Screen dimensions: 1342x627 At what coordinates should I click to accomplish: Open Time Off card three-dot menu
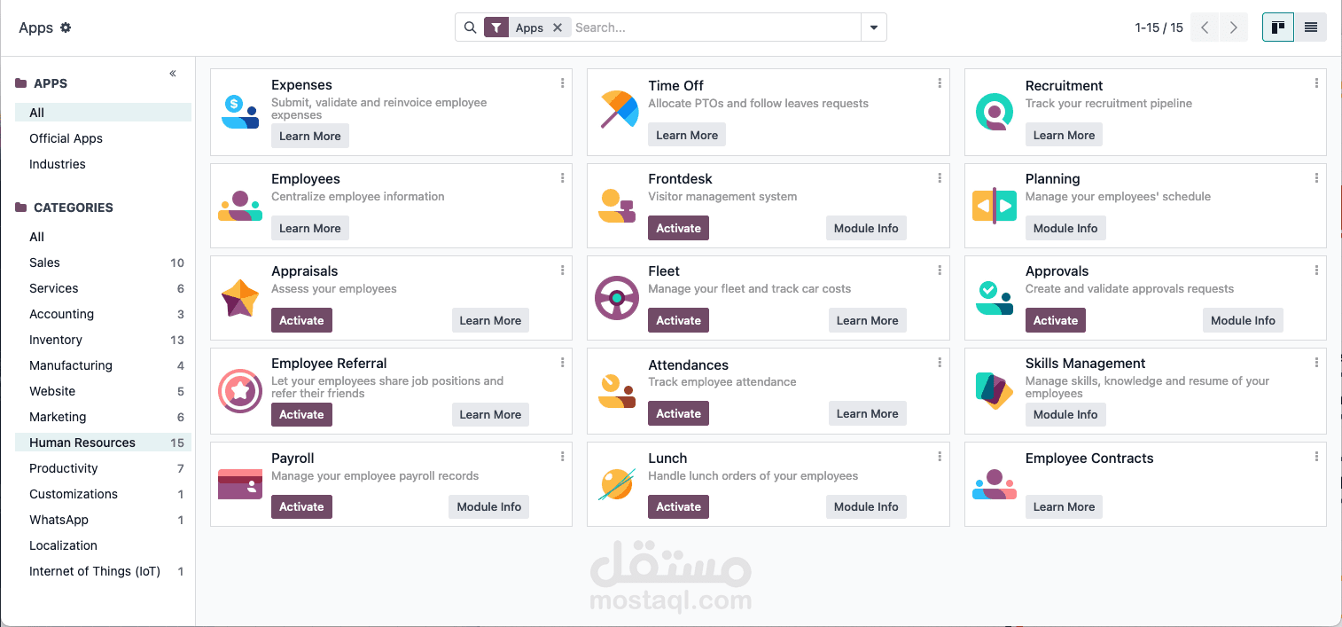tap(940, 83)
